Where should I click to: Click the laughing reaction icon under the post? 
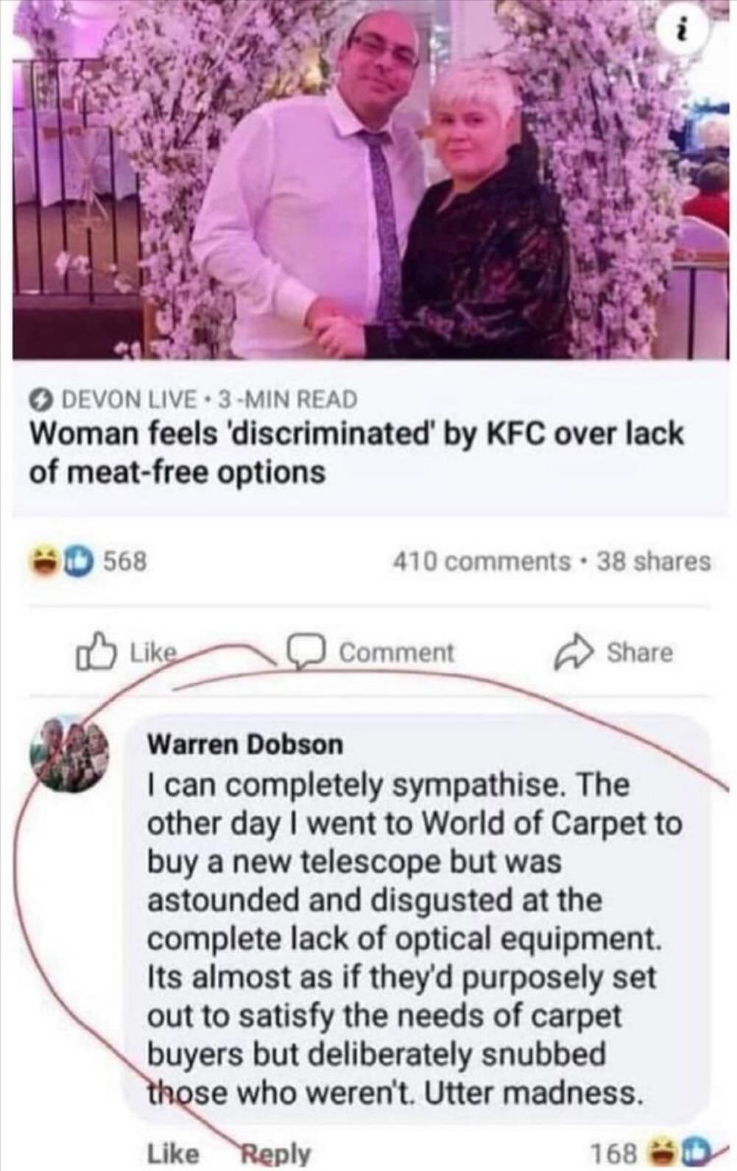coord(46,562)
